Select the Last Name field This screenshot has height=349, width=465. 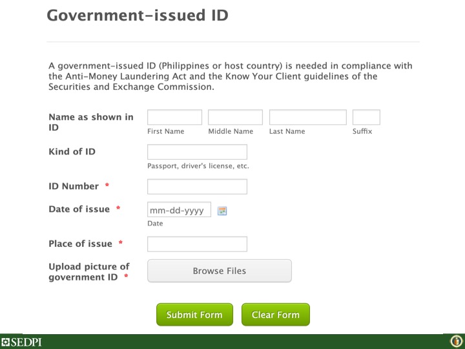coord(307,118)
